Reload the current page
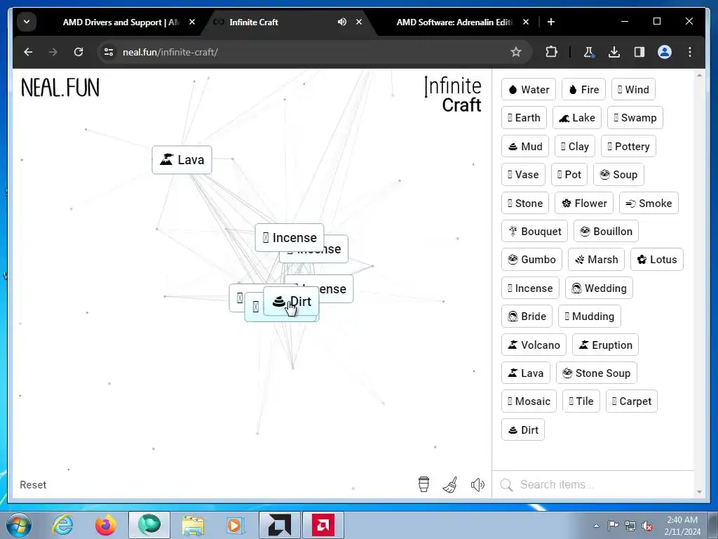Viewport: 718px width, 539px height. coord(79,52)
